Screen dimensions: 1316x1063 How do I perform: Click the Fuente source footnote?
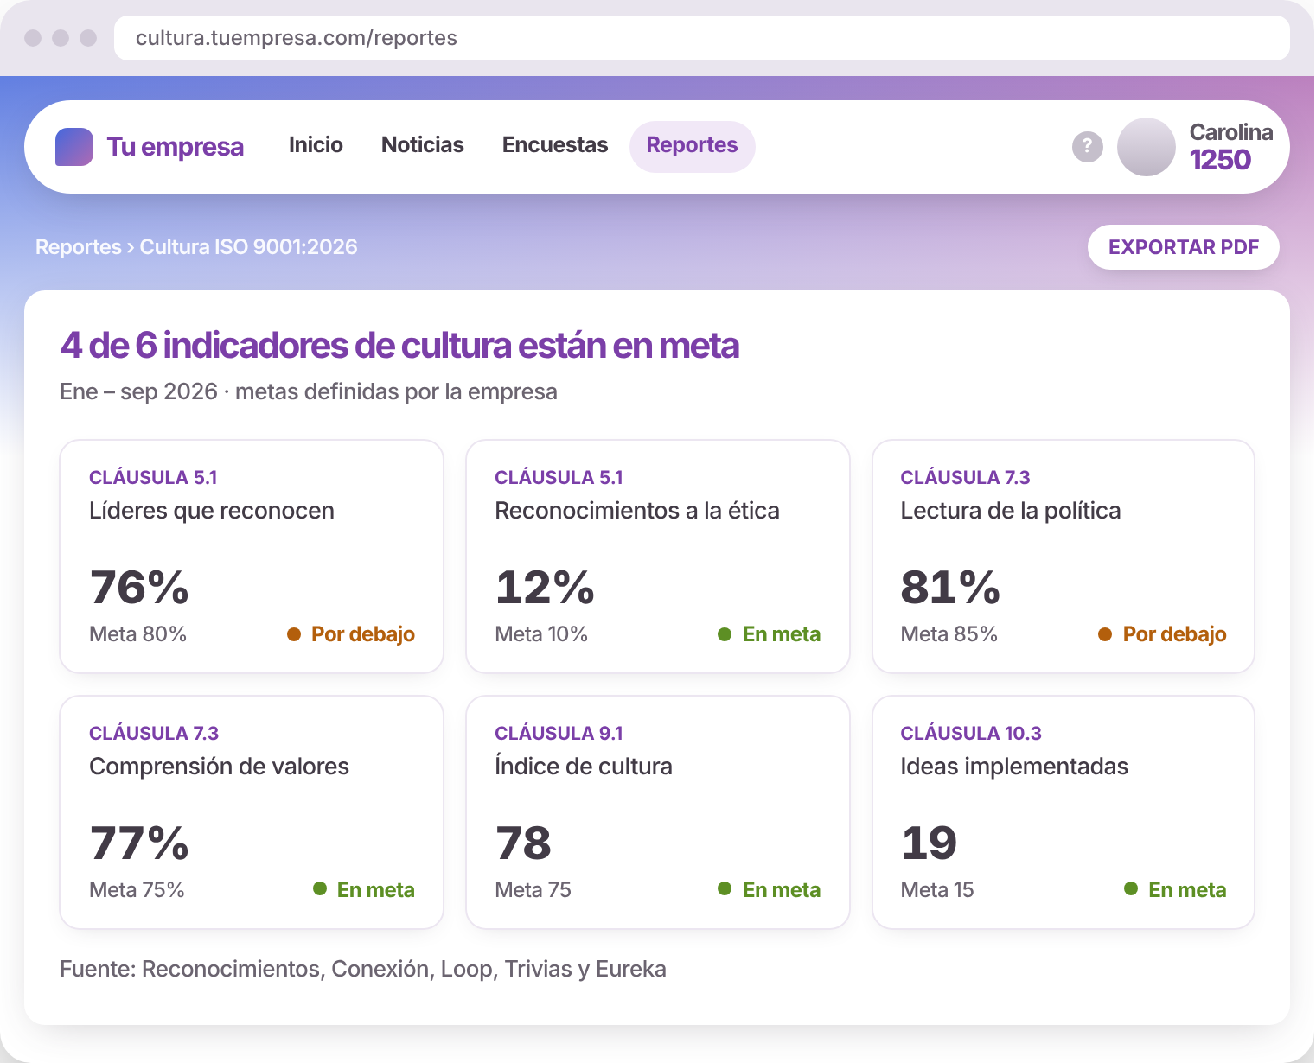click(x=363, y=969)
